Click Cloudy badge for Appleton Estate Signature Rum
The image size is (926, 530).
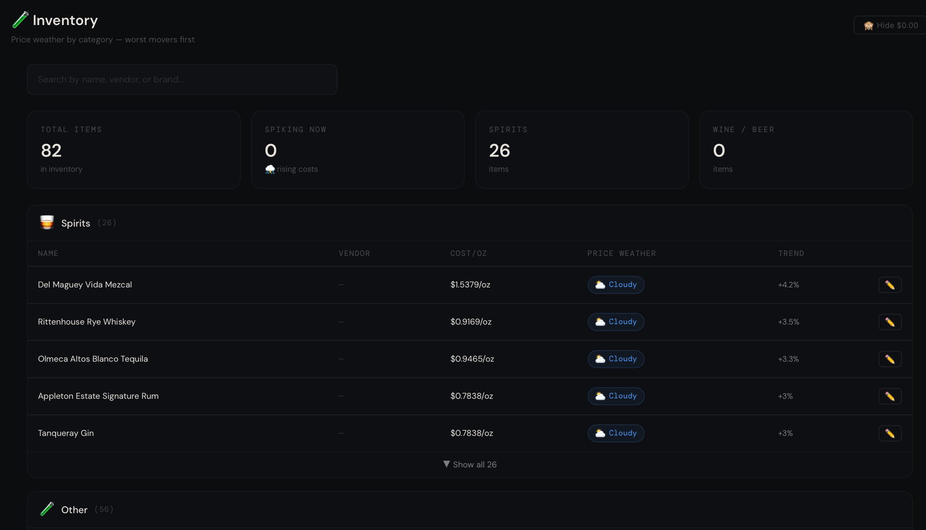[x=616, y=396]
